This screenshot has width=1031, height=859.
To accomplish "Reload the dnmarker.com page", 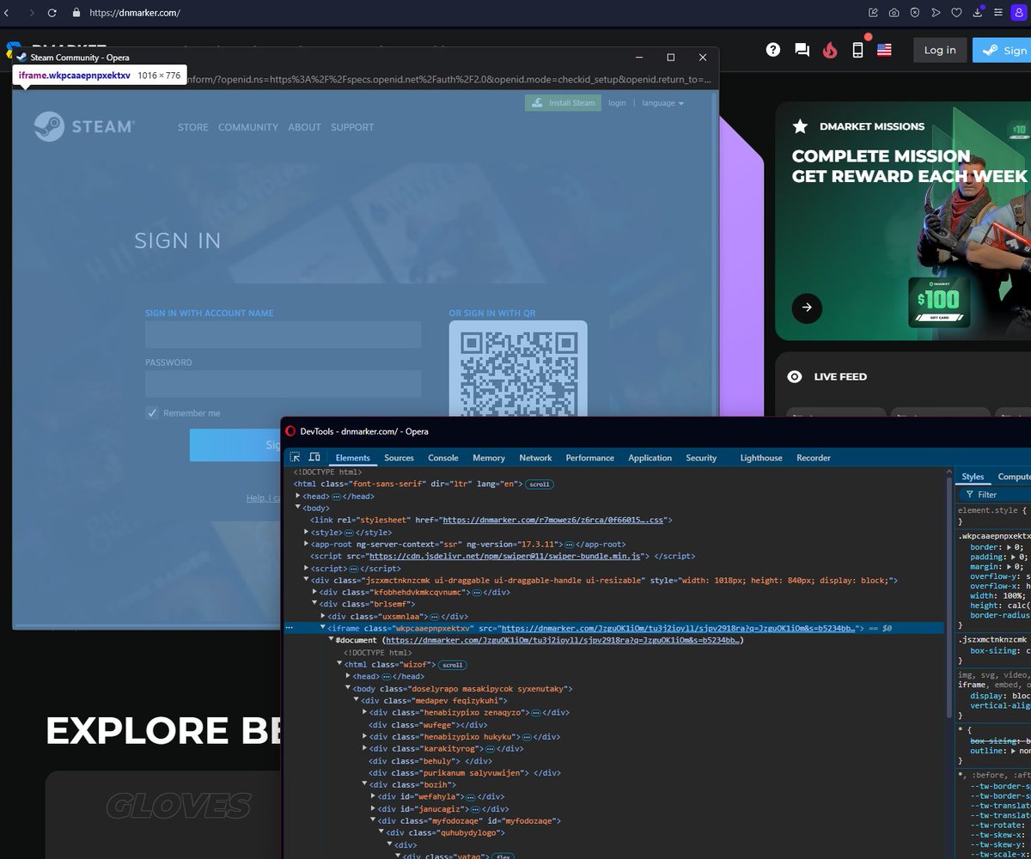I will tap(52, 13).
